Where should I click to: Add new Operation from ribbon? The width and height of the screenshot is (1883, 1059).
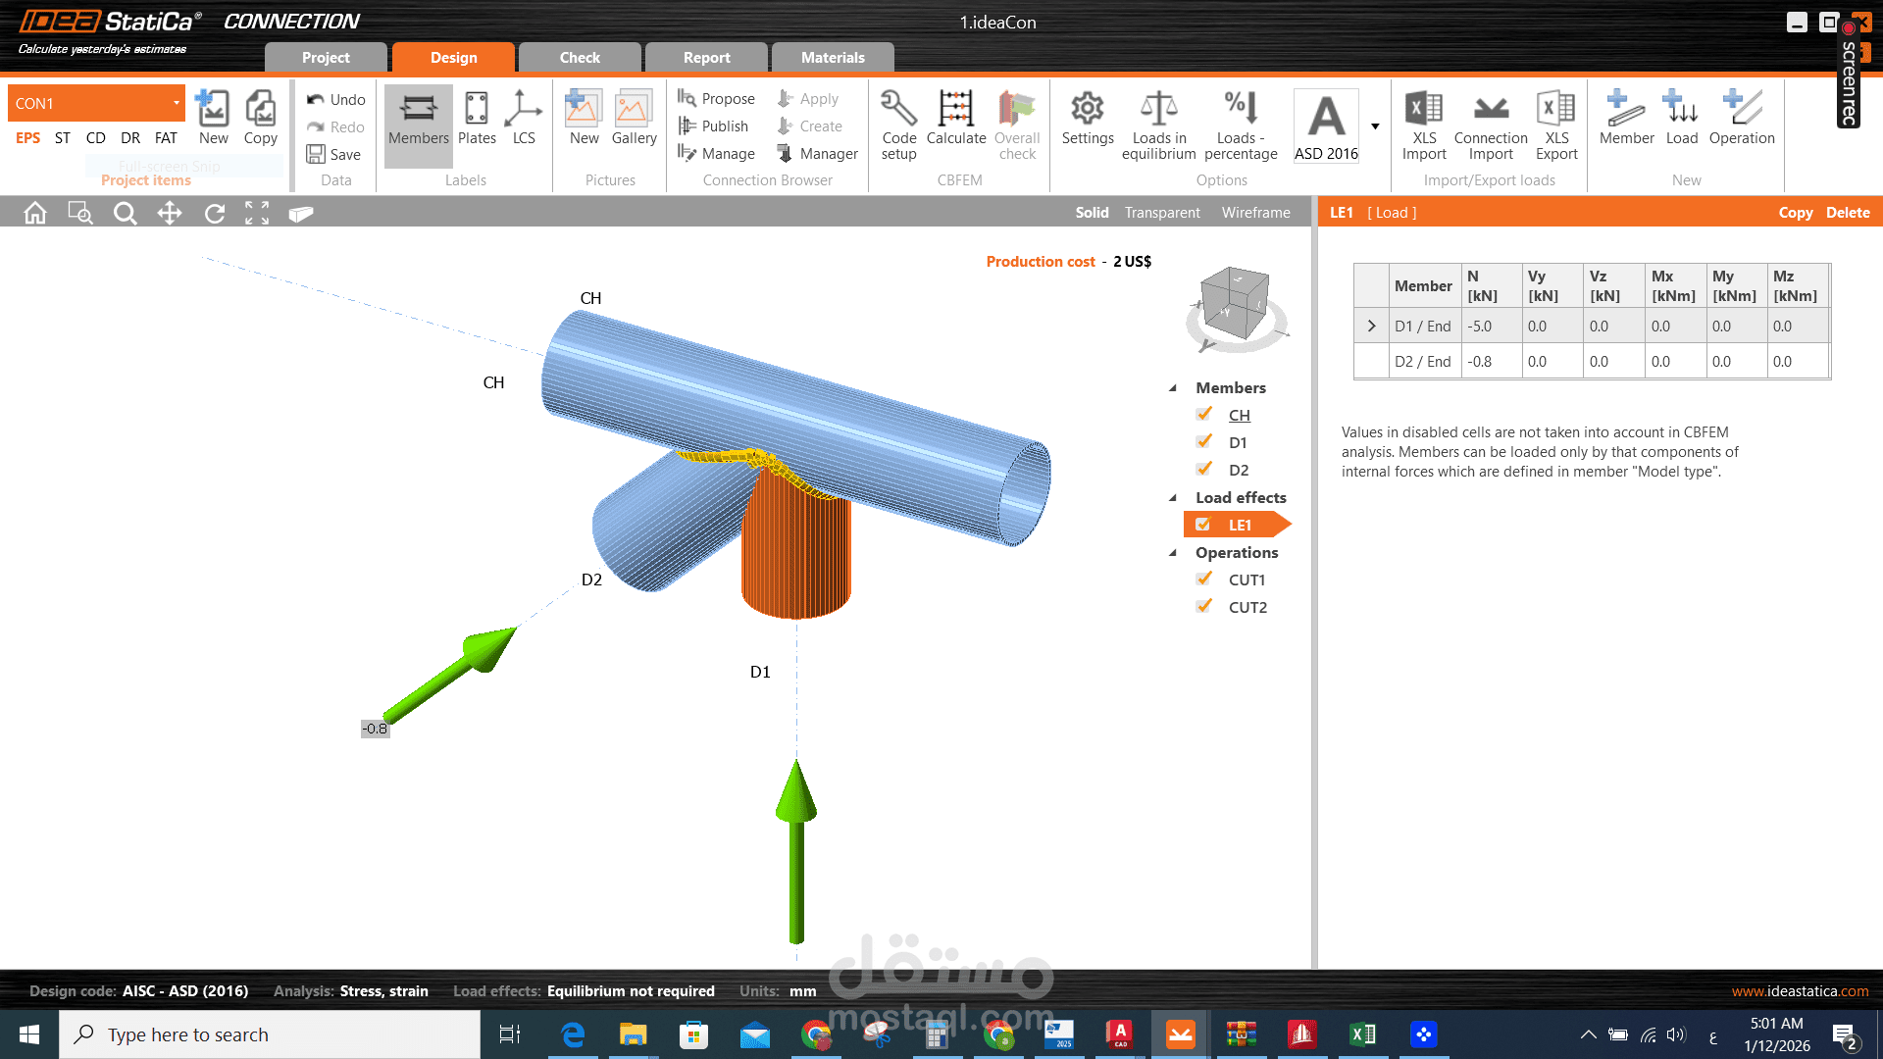[x=1741, y=110]
